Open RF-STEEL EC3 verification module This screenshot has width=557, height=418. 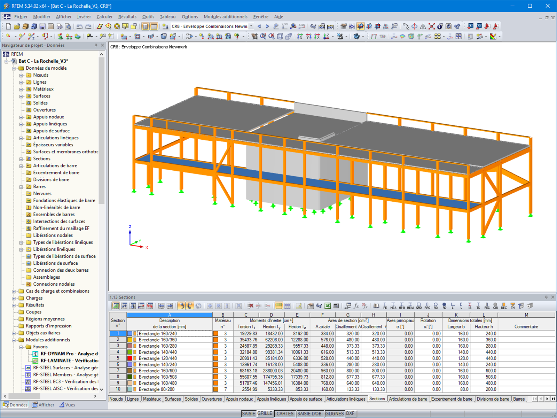(x=59, y=381)
